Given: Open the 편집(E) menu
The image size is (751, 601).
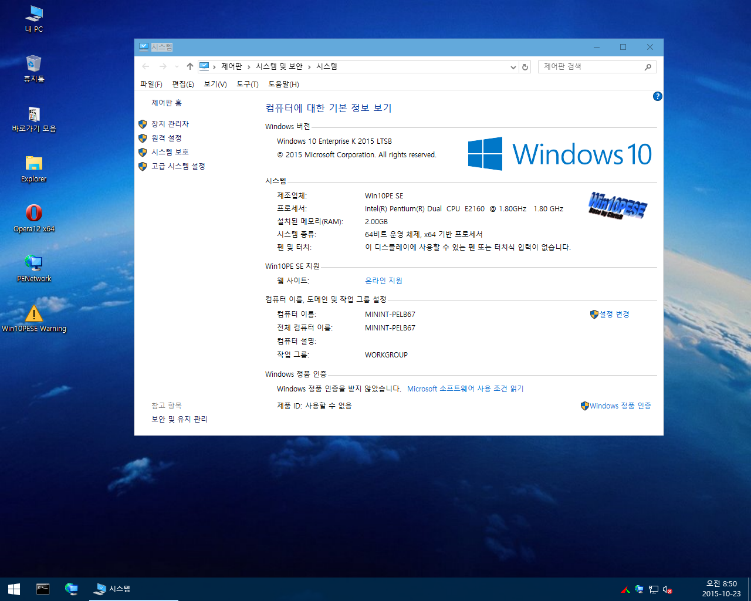Looking at the screenshot, I should 183,84.
